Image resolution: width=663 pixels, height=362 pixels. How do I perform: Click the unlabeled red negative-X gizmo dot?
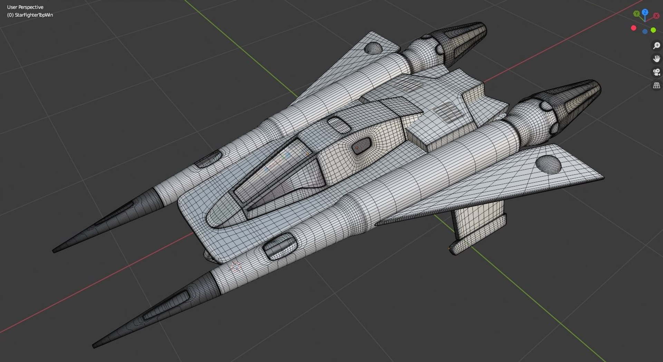(634, 28)
